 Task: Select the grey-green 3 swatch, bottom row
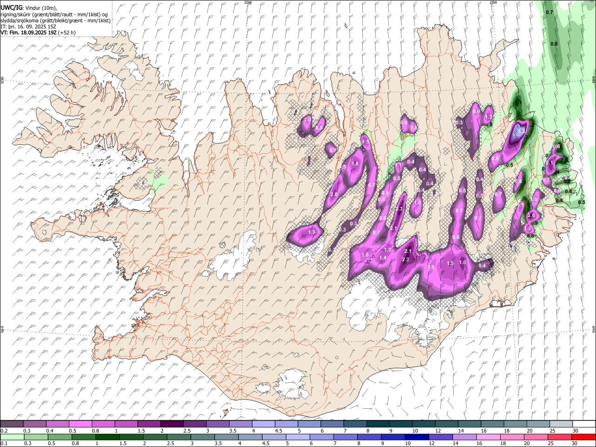click(x=203, y=437)
